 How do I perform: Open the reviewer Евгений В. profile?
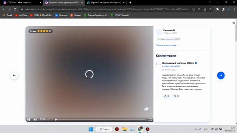coord(169,30)
